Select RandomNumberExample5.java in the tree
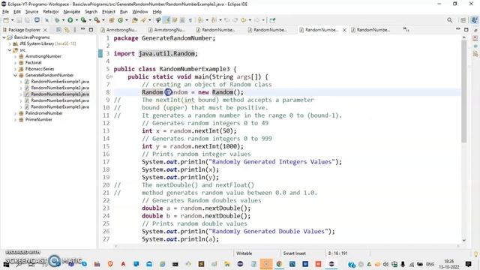Viewport: 480px width, 270px height. (60, 106)
